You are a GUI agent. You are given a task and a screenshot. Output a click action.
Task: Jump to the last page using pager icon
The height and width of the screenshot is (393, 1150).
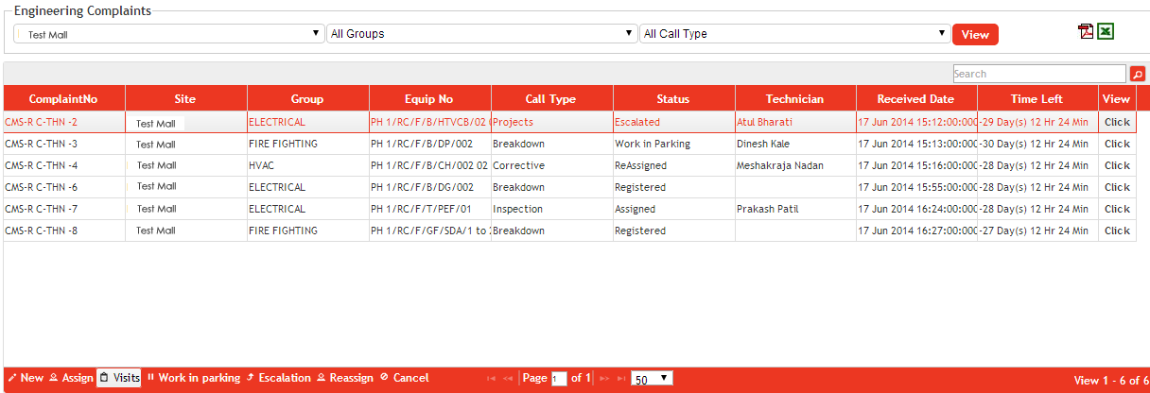tap(621, 378)
